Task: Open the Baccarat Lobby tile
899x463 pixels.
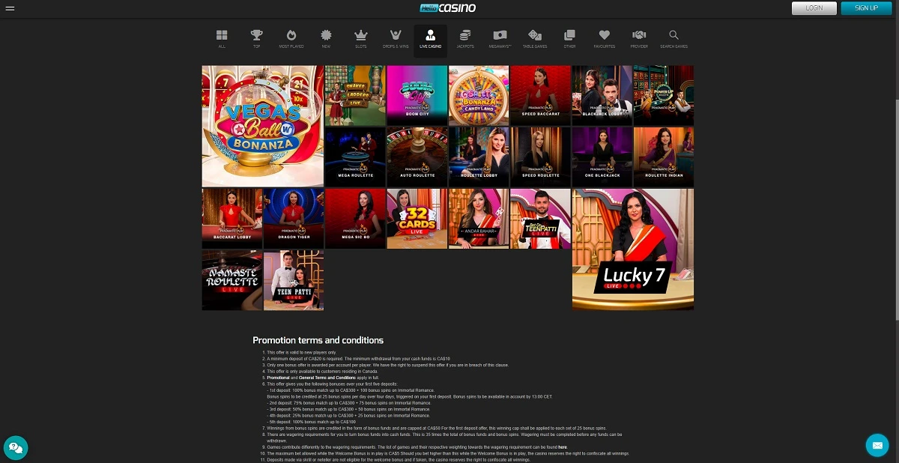Action: coord(232,218)
